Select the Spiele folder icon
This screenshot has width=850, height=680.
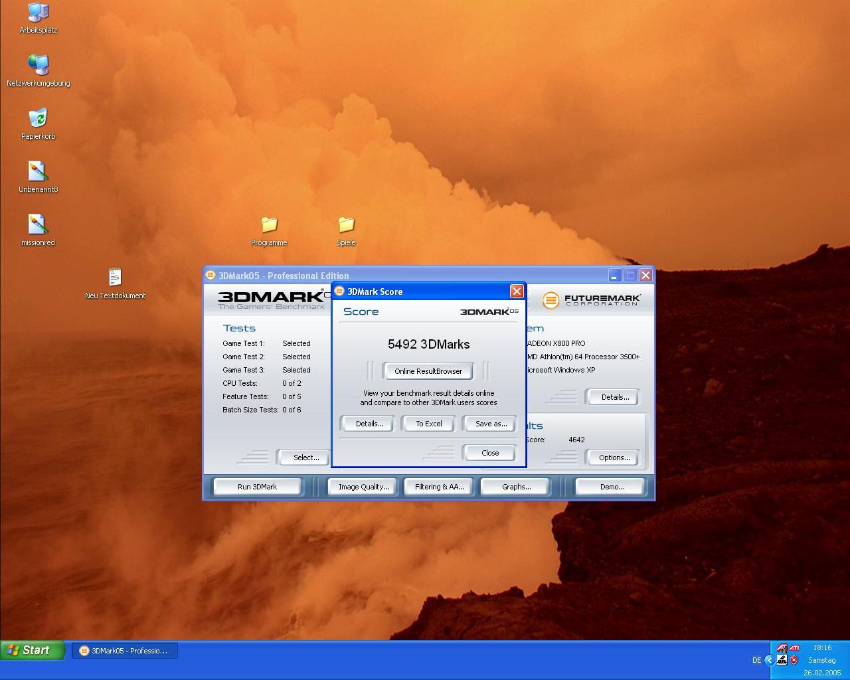346,230
